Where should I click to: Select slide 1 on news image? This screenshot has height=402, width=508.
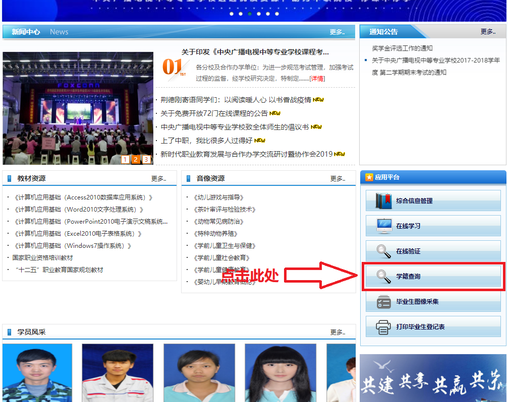125,160
